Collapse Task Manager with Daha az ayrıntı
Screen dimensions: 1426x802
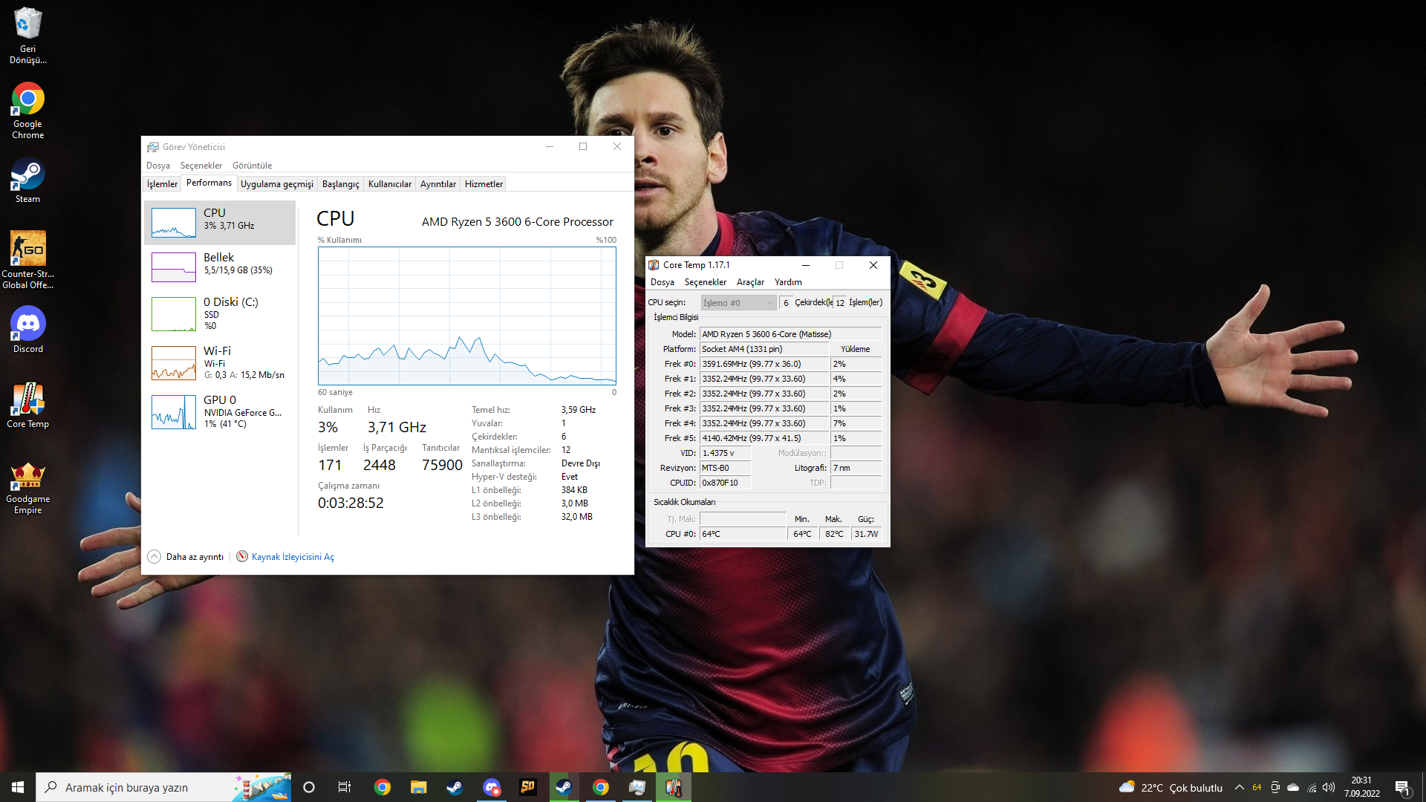(186, 557)
